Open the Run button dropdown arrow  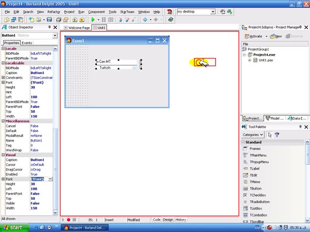(x=98, y=20)
